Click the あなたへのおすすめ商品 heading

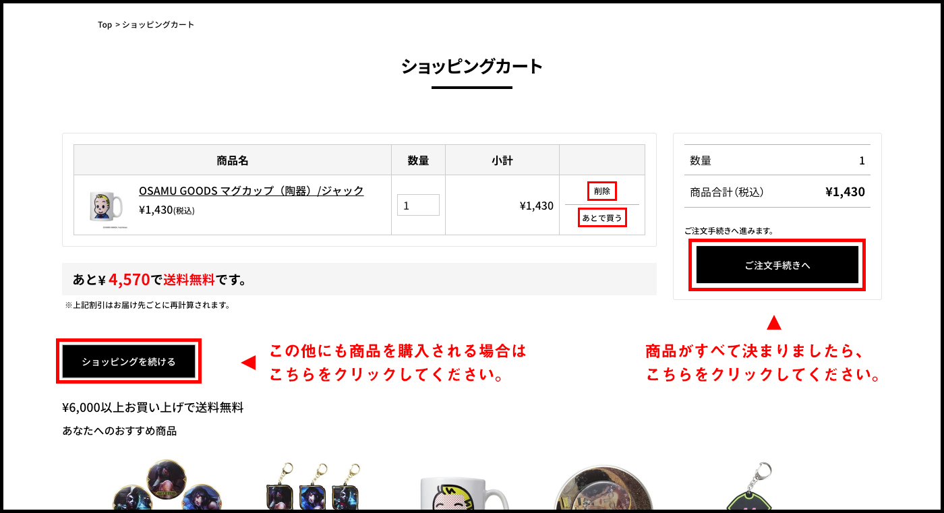click(x=119, y=431)
